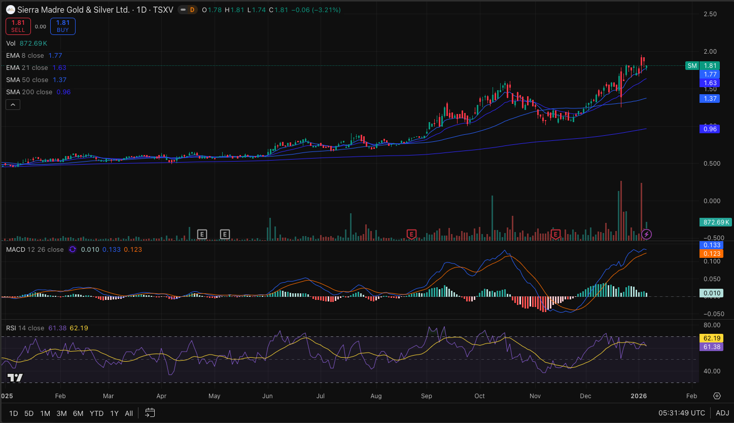
Task: Click the 0.00 spread value
Action: coord(41,26)
